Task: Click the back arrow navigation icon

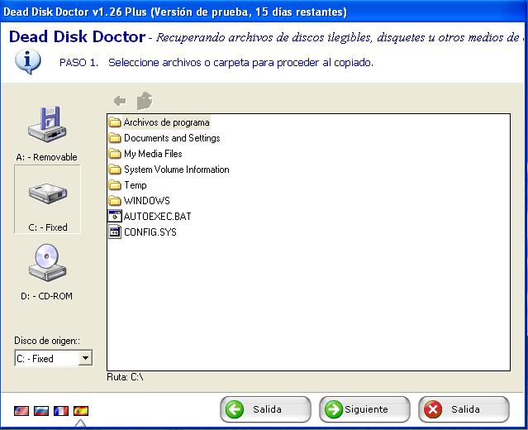Action: coord(120,100)
